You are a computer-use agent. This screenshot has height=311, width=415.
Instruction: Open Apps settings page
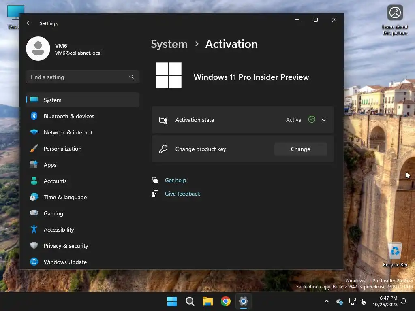83,165
